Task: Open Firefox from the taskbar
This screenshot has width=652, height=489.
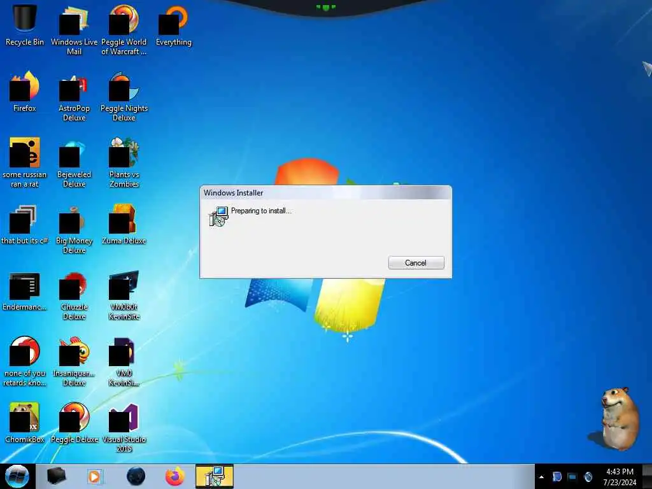Action: [x=175, y=476]
